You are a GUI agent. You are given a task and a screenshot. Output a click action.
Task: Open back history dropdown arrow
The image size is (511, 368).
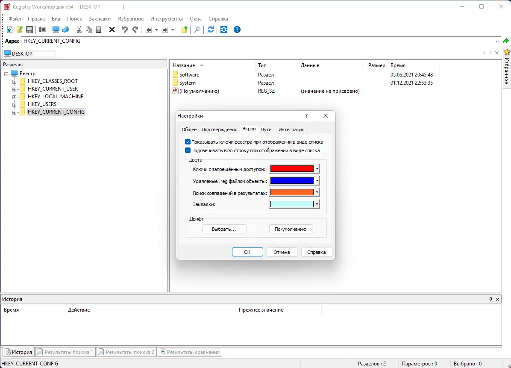tap(156, 30)
